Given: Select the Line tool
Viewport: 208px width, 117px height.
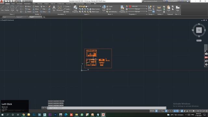Looking at the screenshot, I should click(2, 8).
